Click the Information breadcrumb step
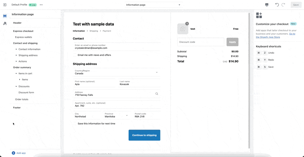The image size is (304, 157). click(x=79, y=31)
